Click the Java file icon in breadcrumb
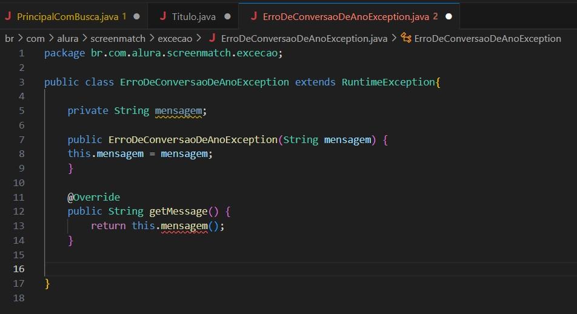Image resolution: width=577 pixels, height=314 pixels. point(212,38)
